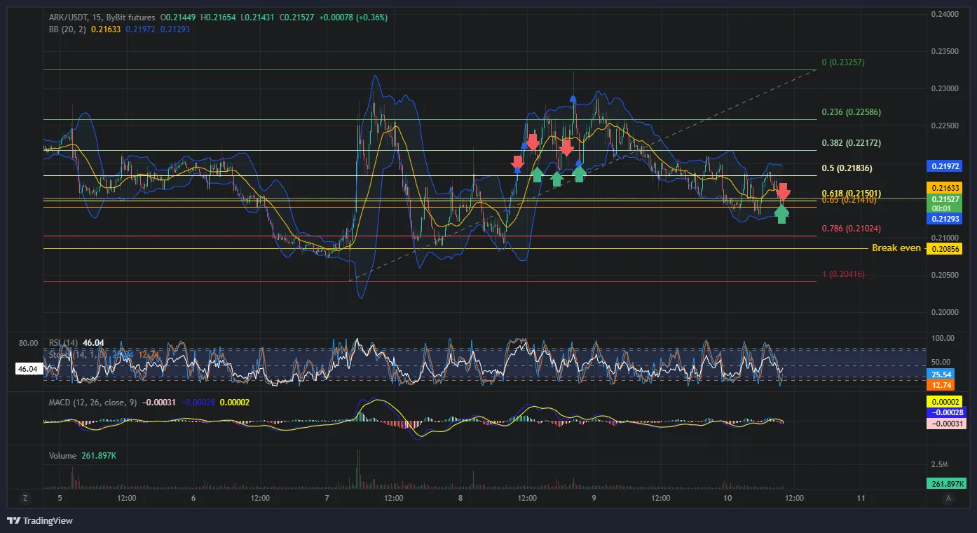Select the RSI (14) indicator legend

coord(63,342)
